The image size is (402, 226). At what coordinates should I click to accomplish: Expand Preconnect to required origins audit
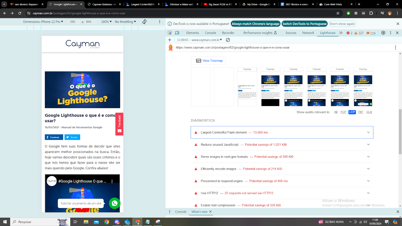(282, 181)
